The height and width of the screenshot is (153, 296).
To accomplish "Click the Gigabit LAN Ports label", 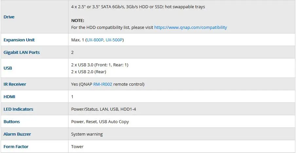I will [22, 53].
